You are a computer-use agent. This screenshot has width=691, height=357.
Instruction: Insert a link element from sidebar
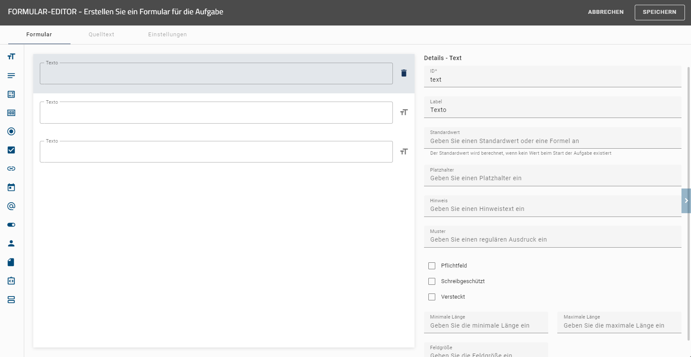click(11, 169)
